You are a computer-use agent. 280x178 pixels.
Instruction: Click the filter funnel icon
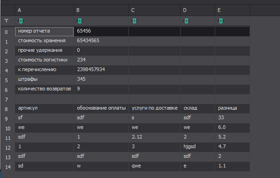pyautogui.click(x=6, y=21)
